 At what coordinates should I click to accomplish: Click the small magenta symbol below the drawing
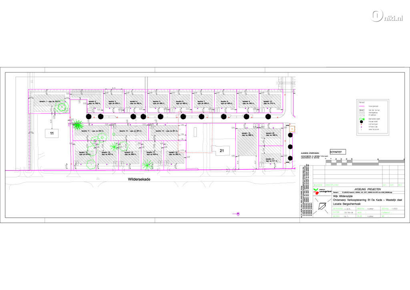[x=237, y=214]
